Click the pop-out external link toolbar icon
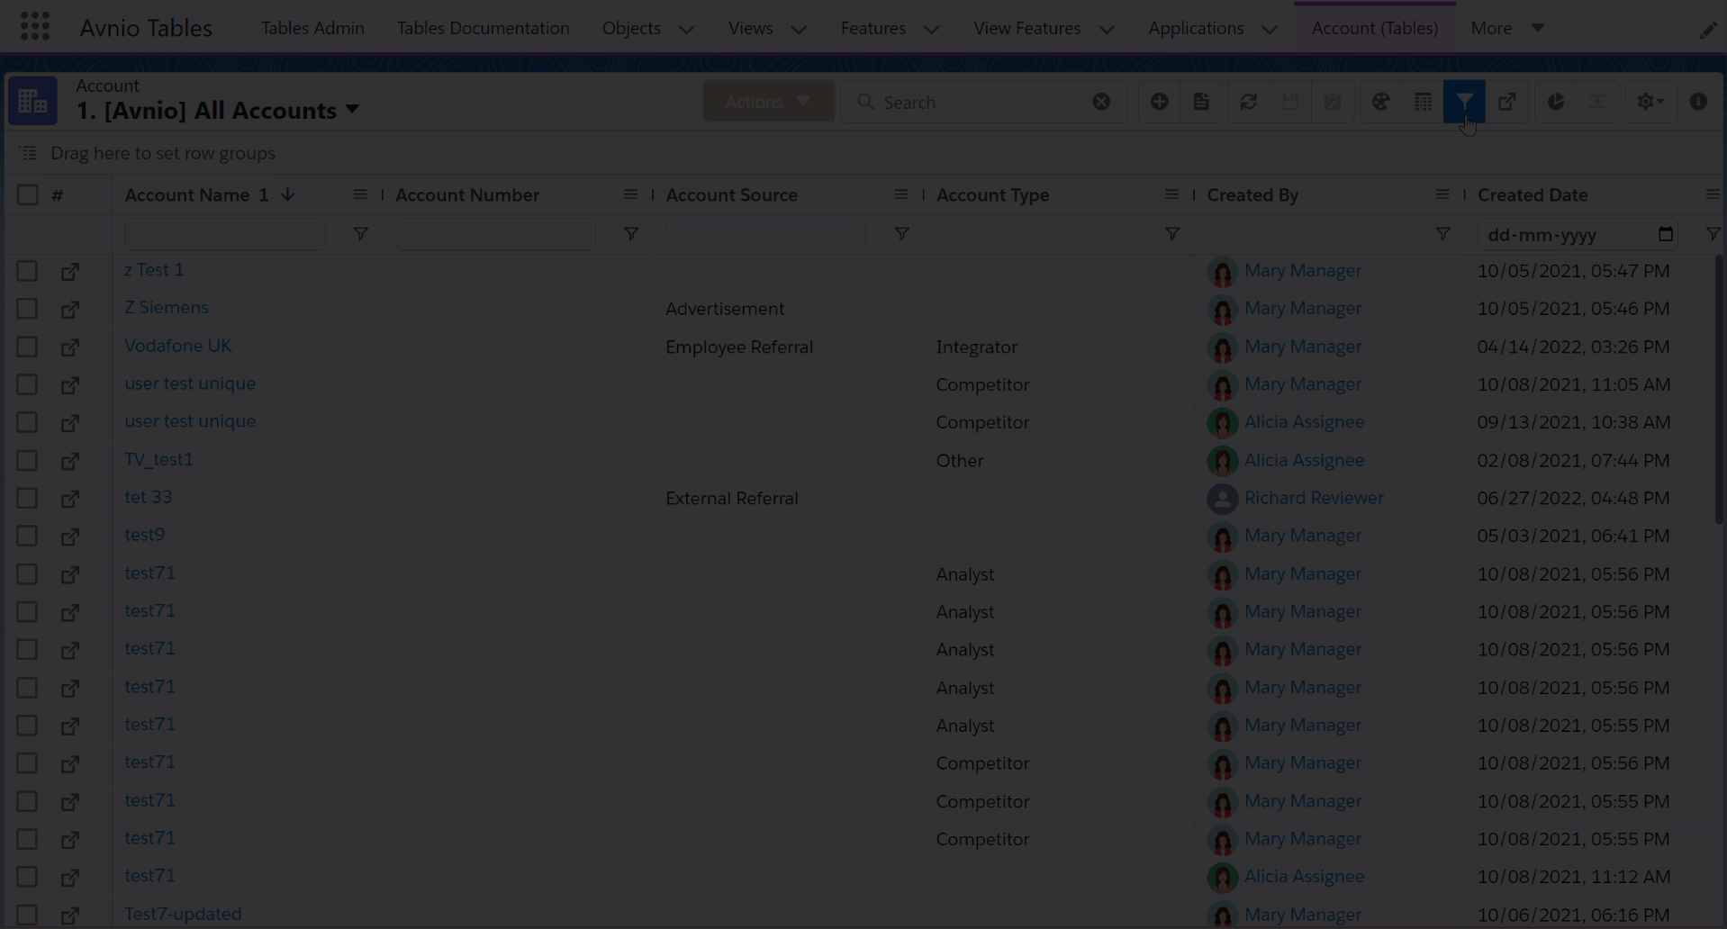The image size is (1727, 929). (x=1506, y=102)
